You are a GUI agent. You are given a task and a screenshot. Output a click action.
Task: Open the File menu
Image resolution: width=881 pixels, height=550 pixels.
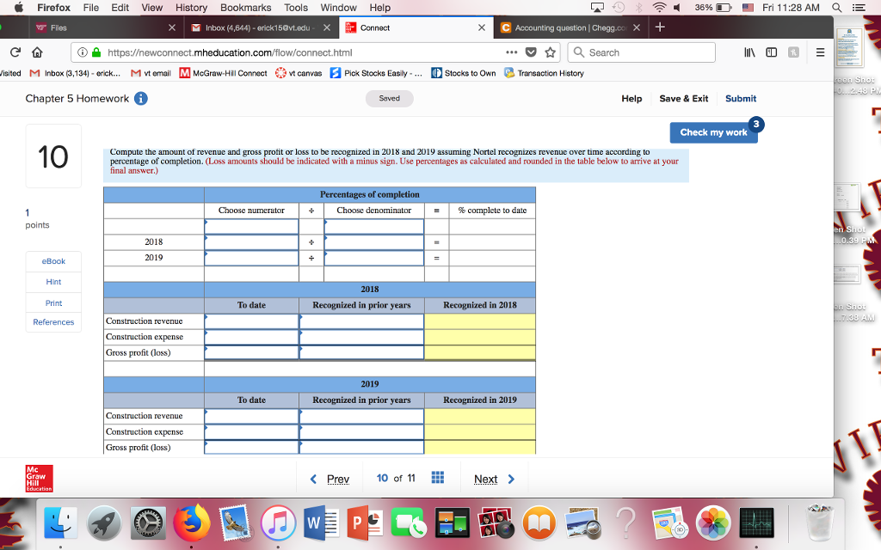click(x=91, y=7)
